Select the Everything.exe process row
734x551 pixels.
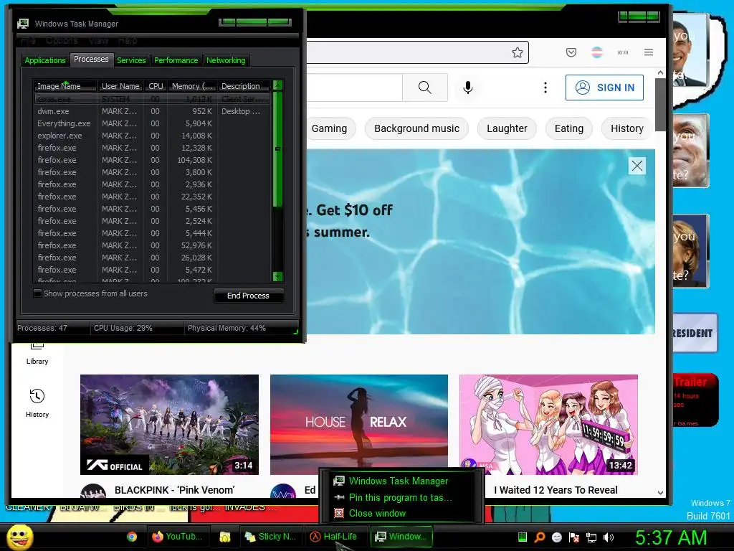(152, 123)
